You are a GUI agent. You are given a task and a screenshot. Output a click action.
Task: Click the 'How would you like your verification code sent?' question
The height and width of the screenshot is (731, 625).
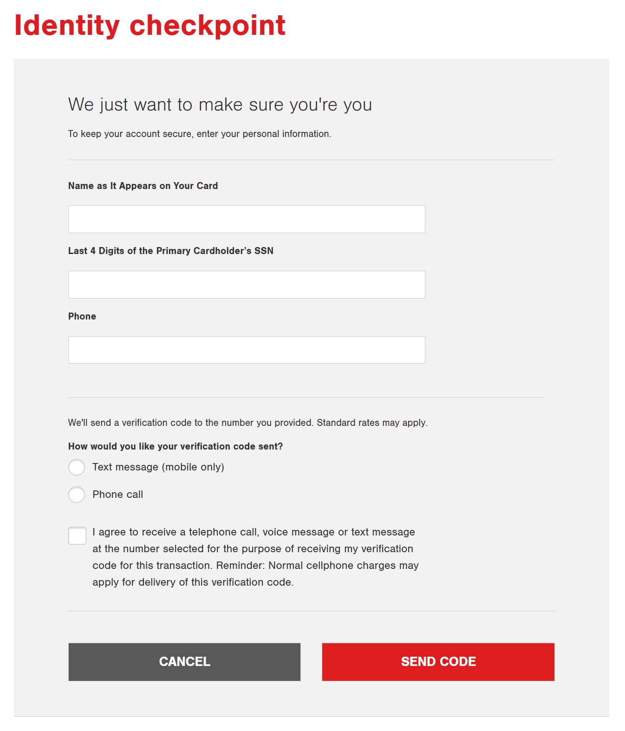pos(176,446)
